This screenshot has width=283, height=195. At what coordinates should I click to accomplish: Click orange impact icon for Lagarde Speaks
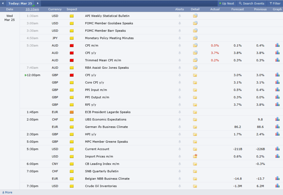[x=72, y=112]
